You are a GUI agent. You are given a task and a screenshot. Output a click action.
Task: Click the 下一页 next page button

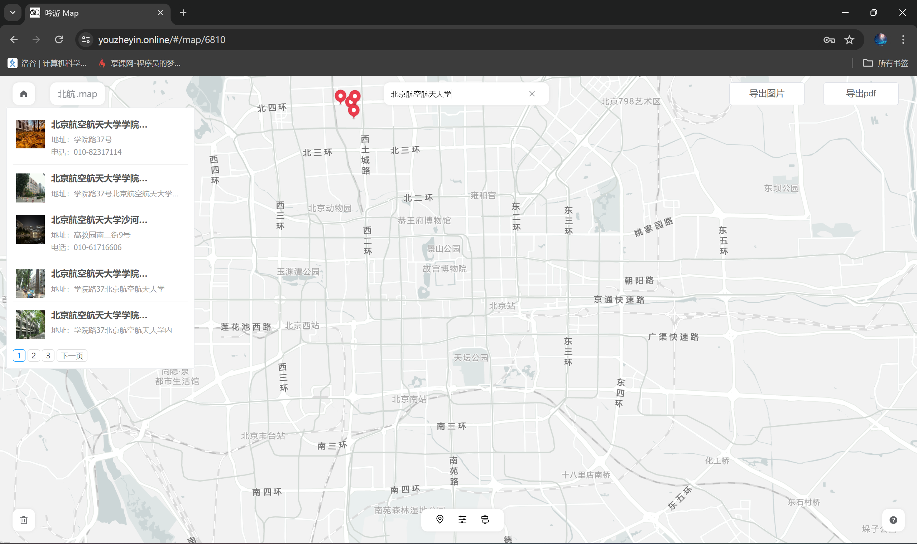click(x=72, y=355)
